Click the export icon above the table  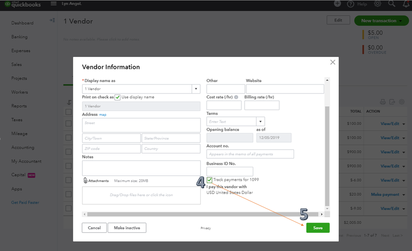tap(392, 102)
